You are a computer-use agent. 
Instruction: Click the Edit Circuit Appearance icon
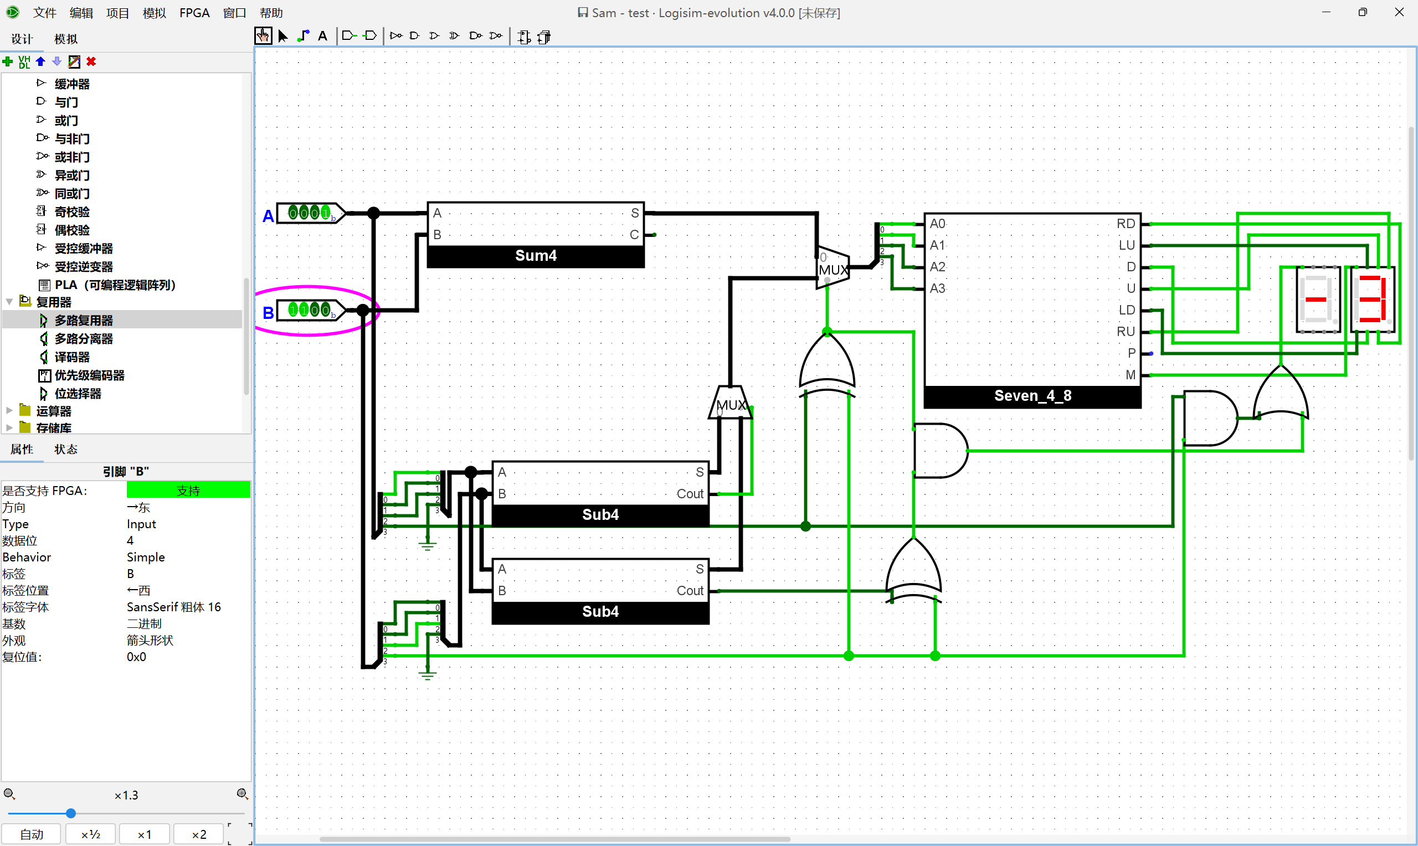[x=74, y=61]
